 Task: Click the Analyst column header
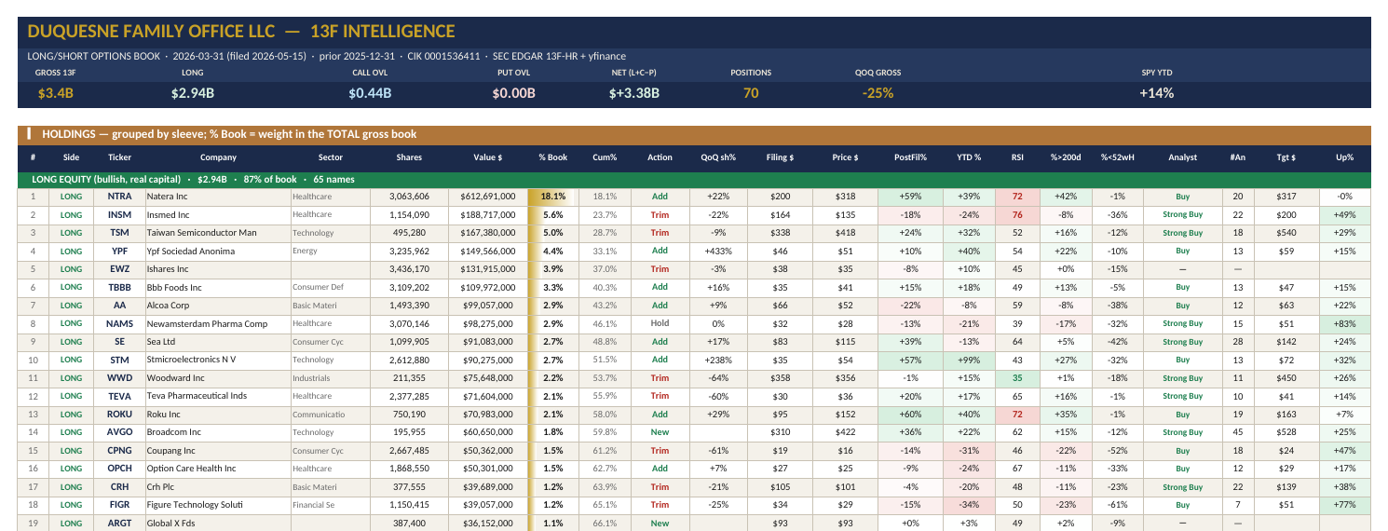tap(1182, 157)
